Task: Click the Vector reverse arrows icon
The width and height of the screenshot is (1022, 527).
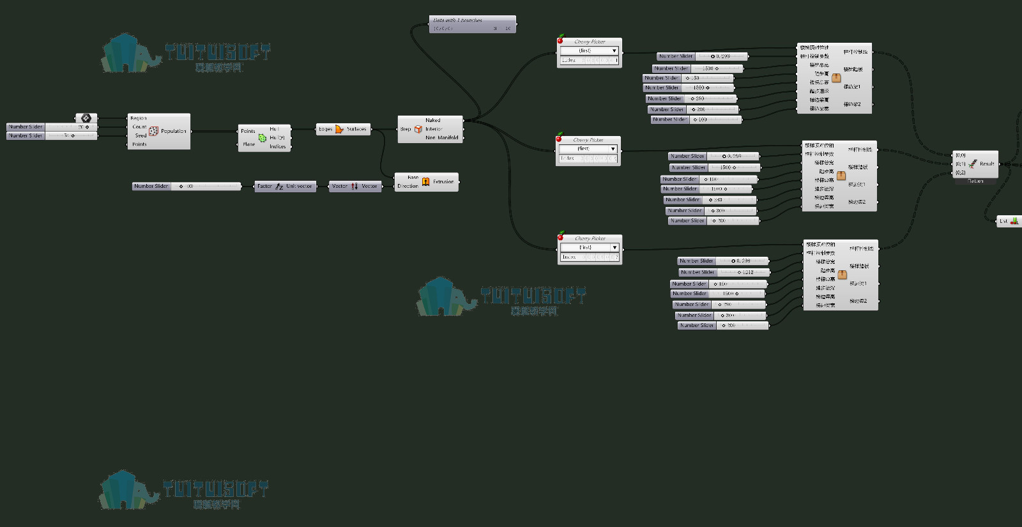Action: [x=355, y=187]
